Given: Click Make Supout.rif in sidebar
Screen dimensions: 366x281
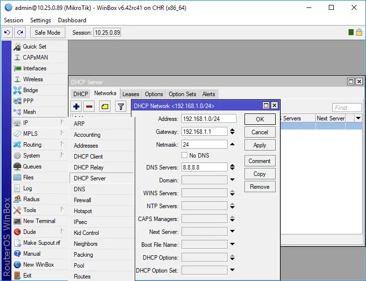Looking at the screenshot, I should pyautogui.click(x=40, y=243).
